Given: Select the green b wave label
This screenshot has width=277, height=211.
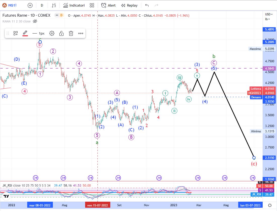Looking at the screenshot, I should (214, 56).
